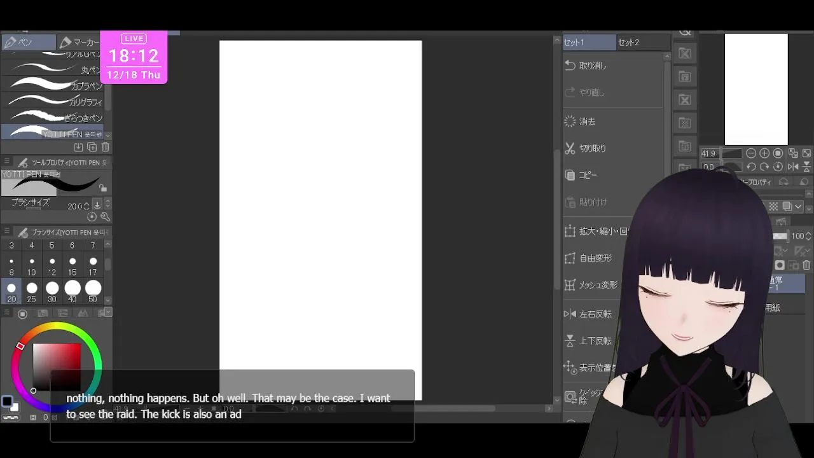Rotate canvas right in navigator

pos(764,167)
